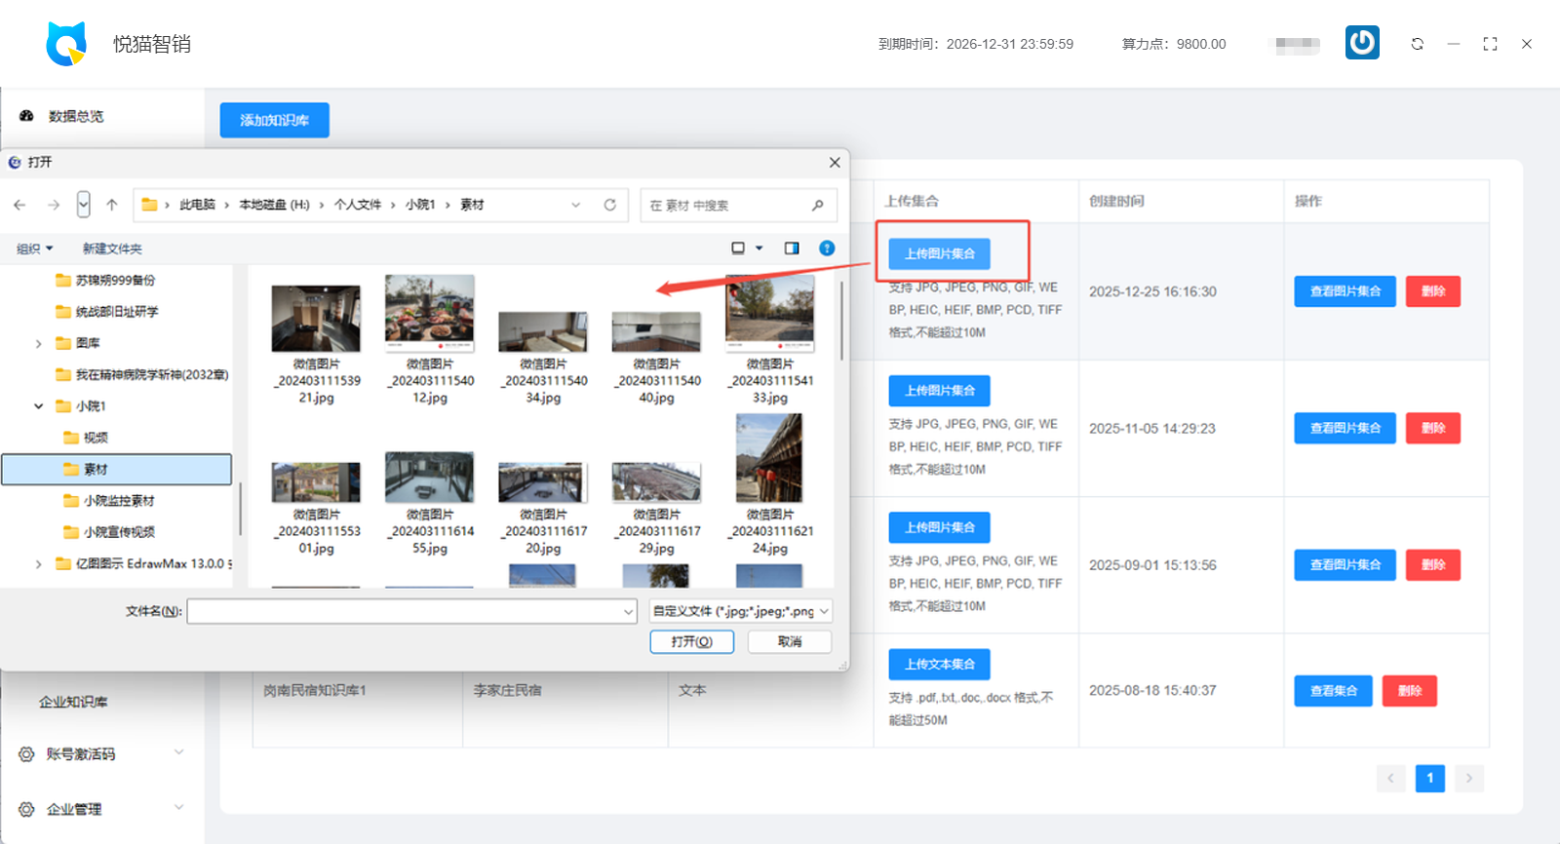Click the search magnifier in file dialog

coord(817,206)
